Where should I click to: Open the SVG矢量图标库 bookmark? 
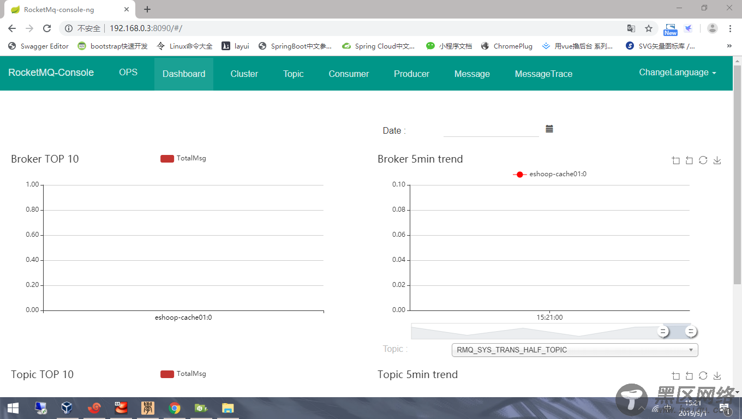point(661,46)
